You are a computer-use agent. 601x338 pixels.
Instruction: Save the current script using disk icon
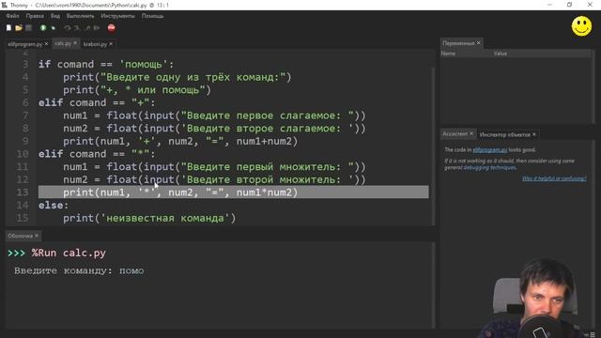[28, 28]
